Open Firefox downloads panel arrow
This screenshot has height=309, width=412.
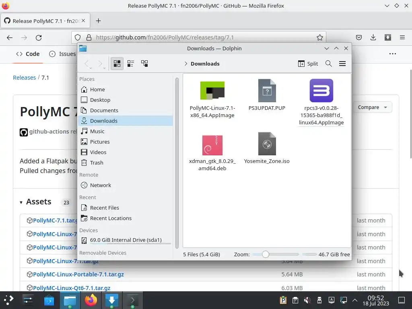pos(373,37)
